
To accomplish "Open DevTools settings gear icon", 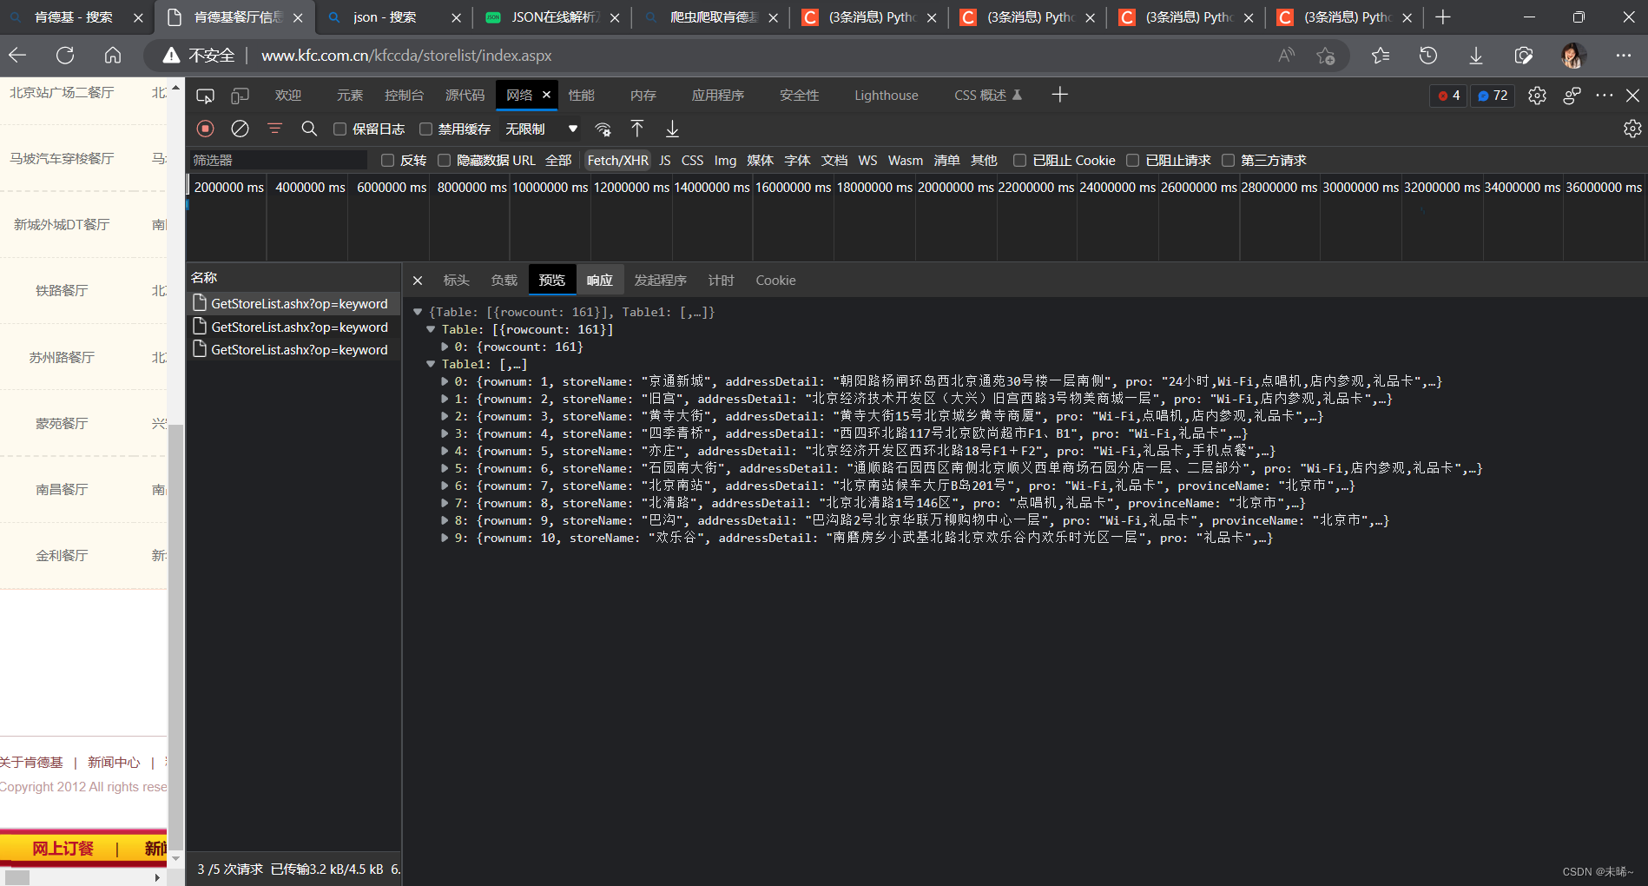I will point(1538,96).
